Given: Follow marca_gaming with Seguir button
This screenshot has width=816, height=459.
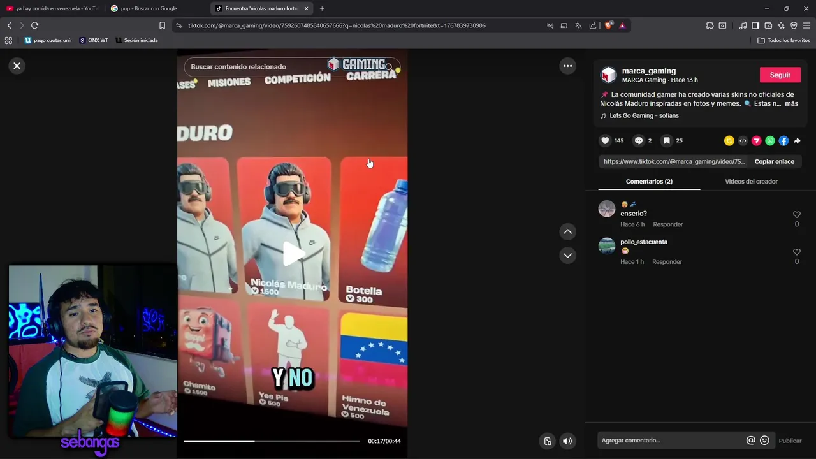Looking at the screenshot, I should [780, 75].
